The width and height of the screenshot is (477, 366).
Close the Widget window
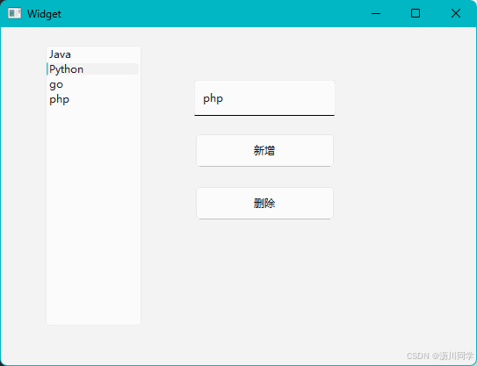(456, 13)
